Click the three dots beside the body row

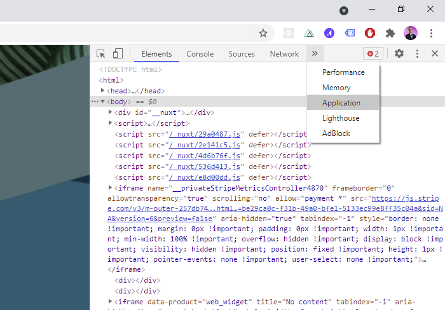click(x=95, y=102)
